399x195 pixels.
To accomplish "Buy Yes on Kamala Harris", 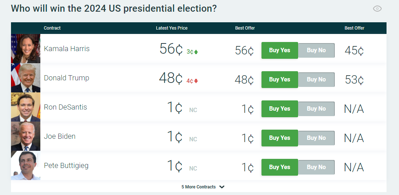I will coord(279,50).
